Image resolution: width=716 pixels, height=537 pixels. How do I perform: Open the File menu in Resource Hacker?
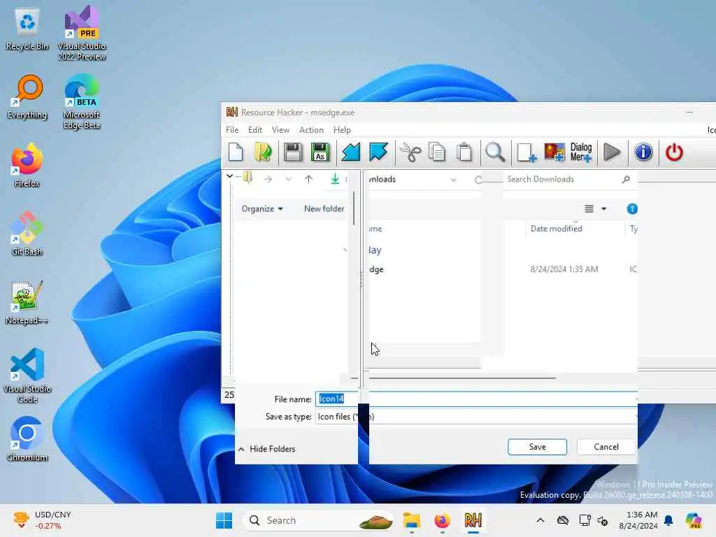[232, 130]
